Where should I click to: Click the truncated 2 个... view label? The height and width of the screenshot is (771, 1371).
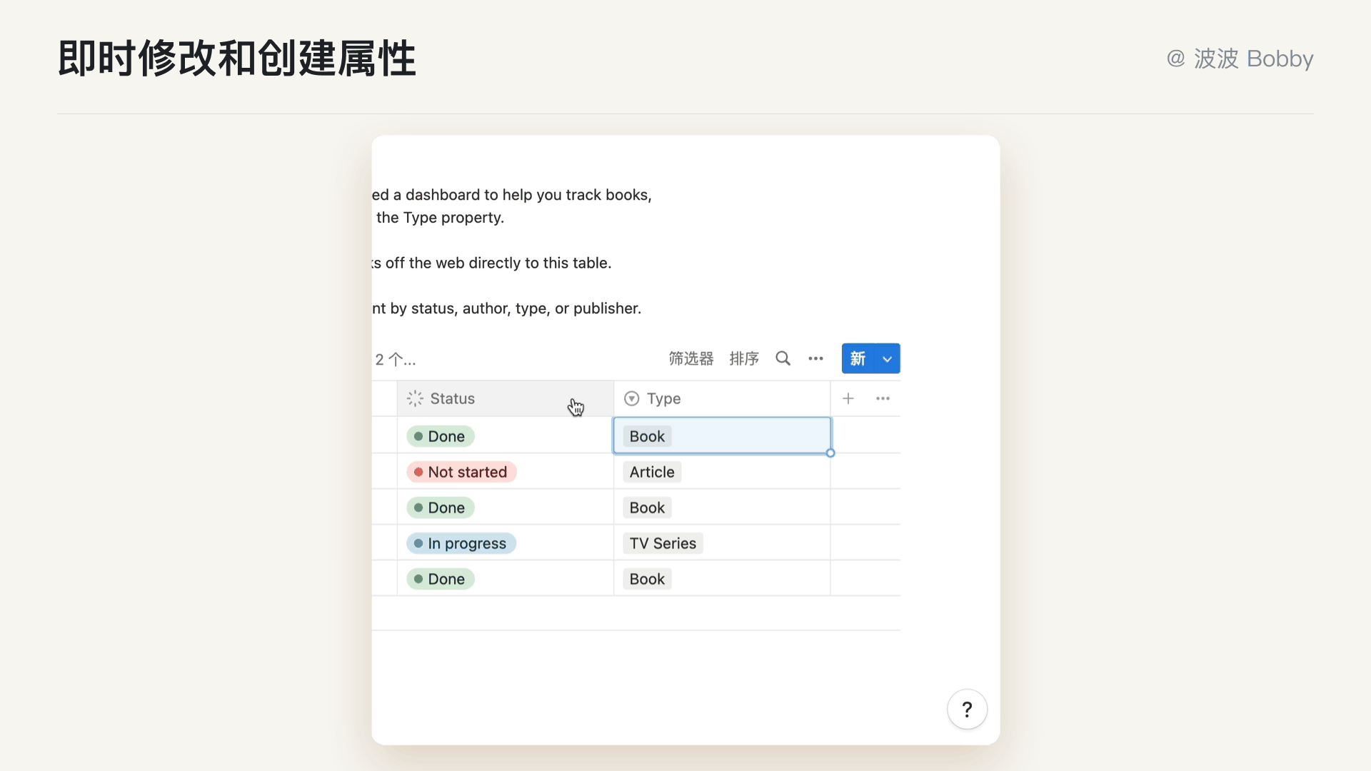[396, 359]
